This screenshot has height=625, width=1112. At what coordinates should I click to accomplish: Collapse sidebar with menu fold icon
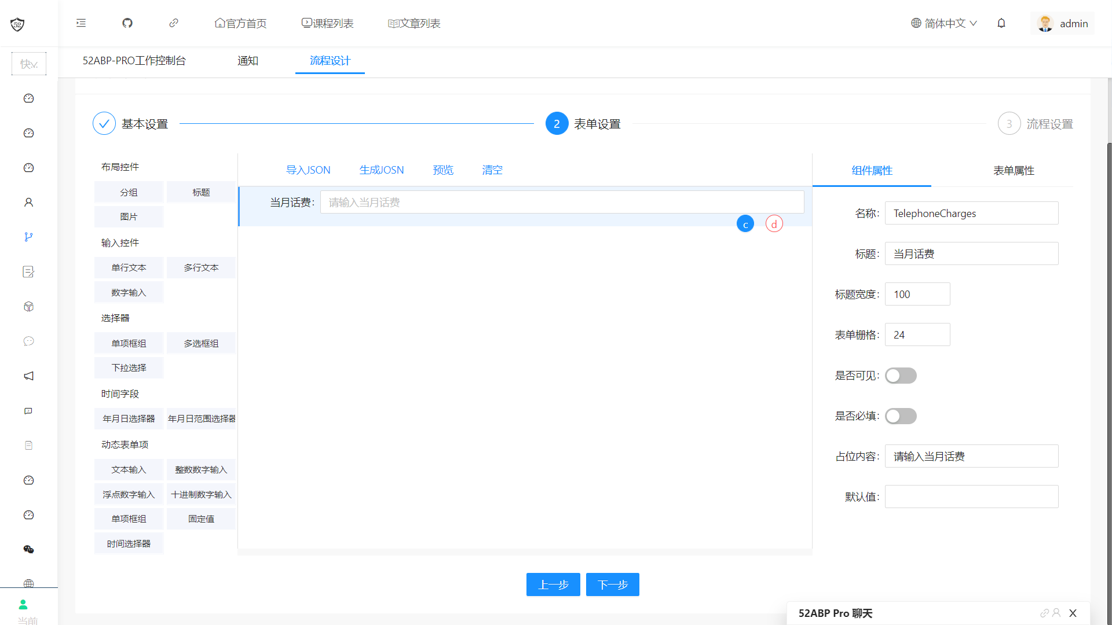point(81,23)
